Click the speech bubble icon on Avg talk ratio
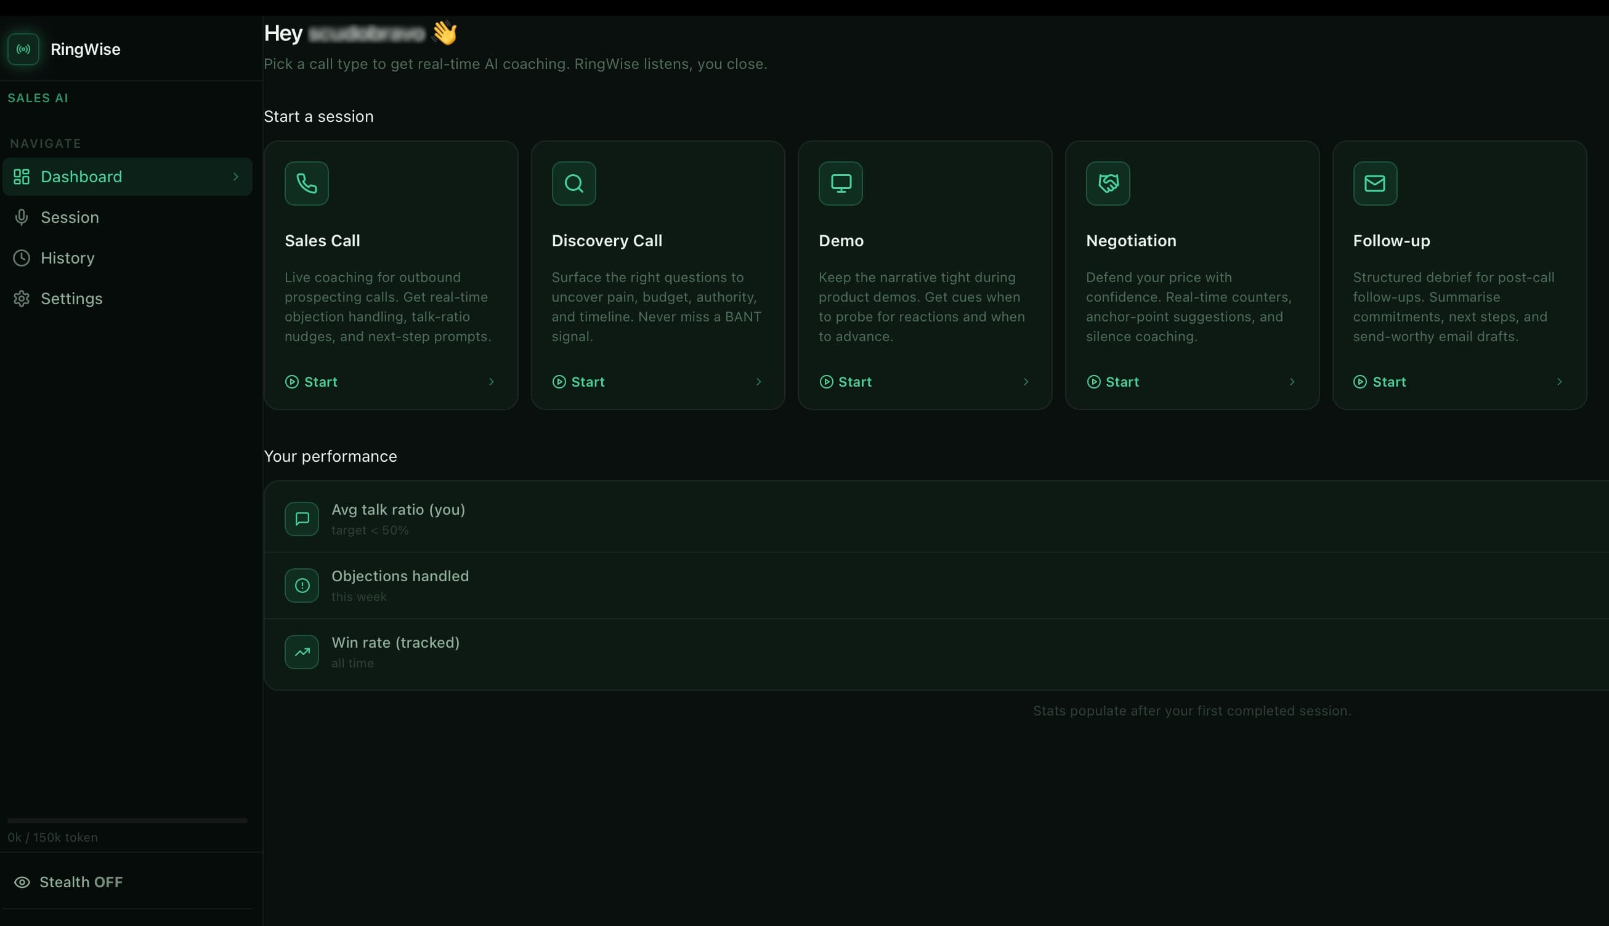1609x926 pixels. click(302, 518)
